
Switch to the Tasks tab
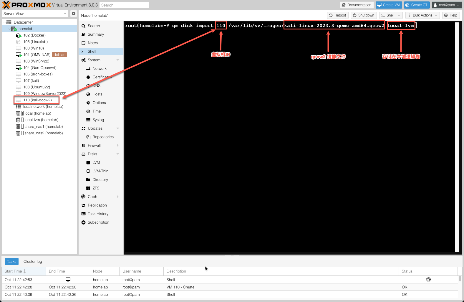[11, 262]
